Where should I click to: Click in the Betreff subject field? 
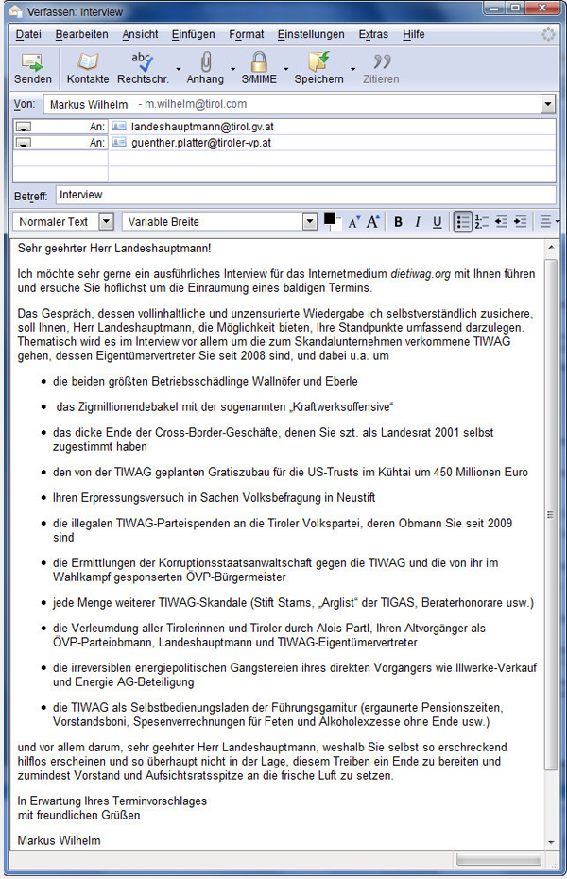tap(306, 195)
